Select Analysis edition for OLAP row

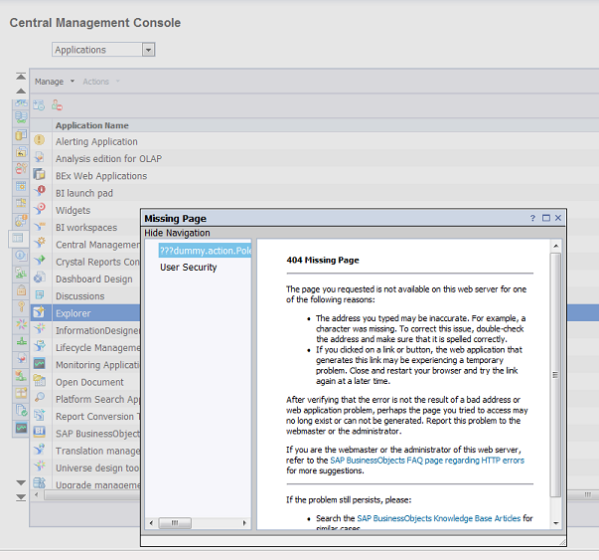pyautogui.click(x=314, y=158)
